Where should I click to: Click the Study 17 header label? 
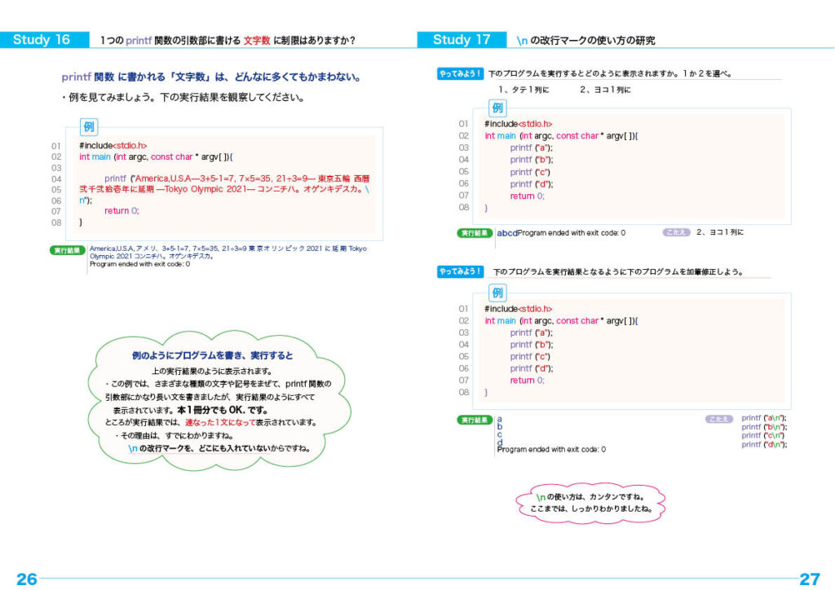click(462, 40)
